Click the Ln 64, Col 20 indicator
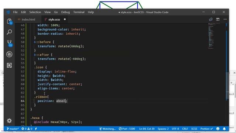Image resolution: width=236 pixels, height=133 pixels. [147, 129]
